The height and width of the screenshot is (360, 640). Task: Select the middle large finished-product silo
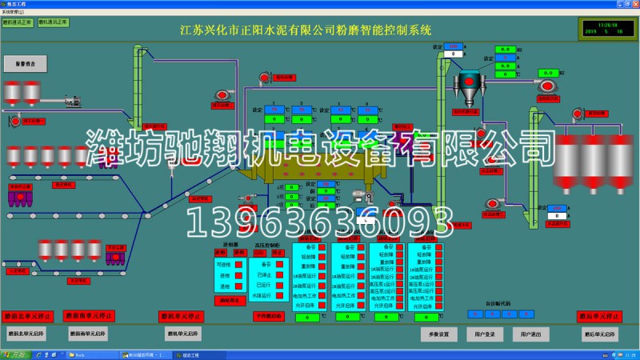pos(593,166)
